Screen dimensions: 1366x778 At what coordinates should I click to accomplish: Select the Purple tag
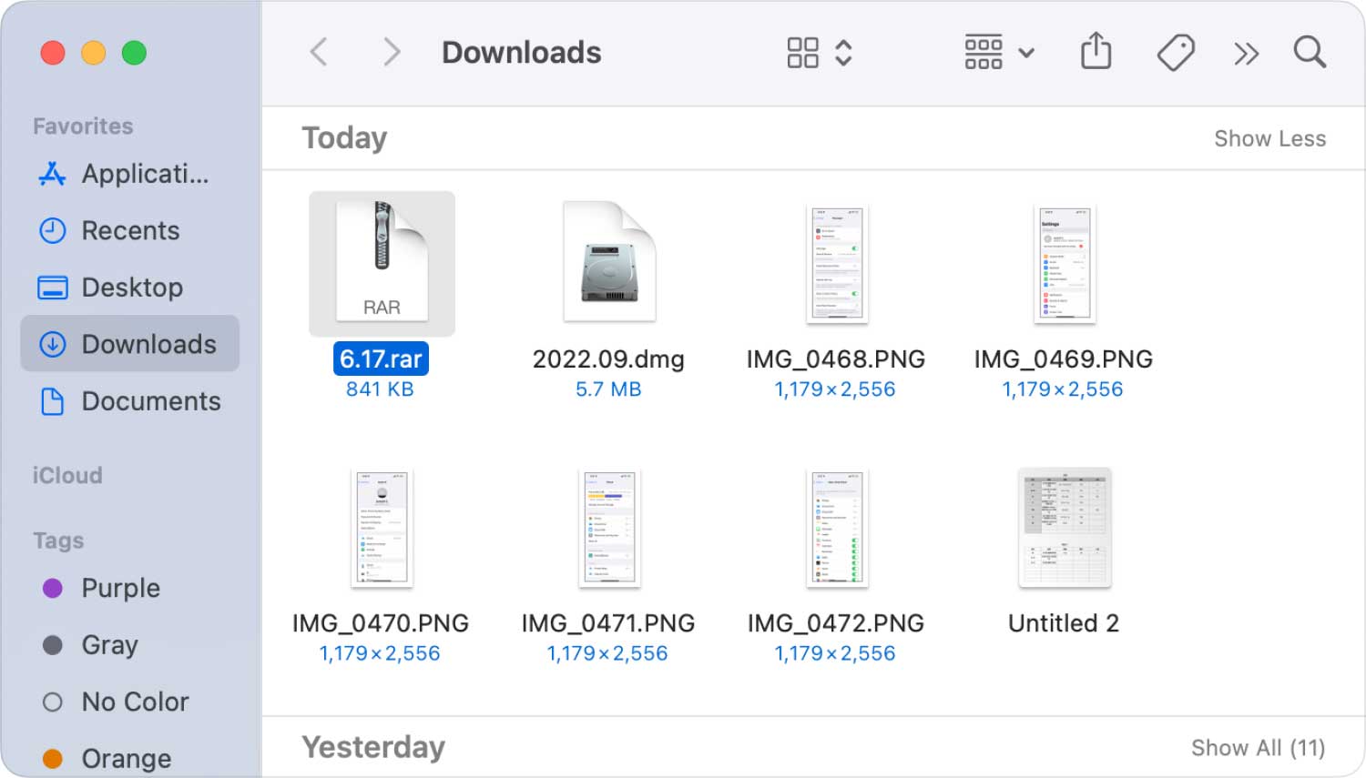pyautogui.click(x=119, y=589)
